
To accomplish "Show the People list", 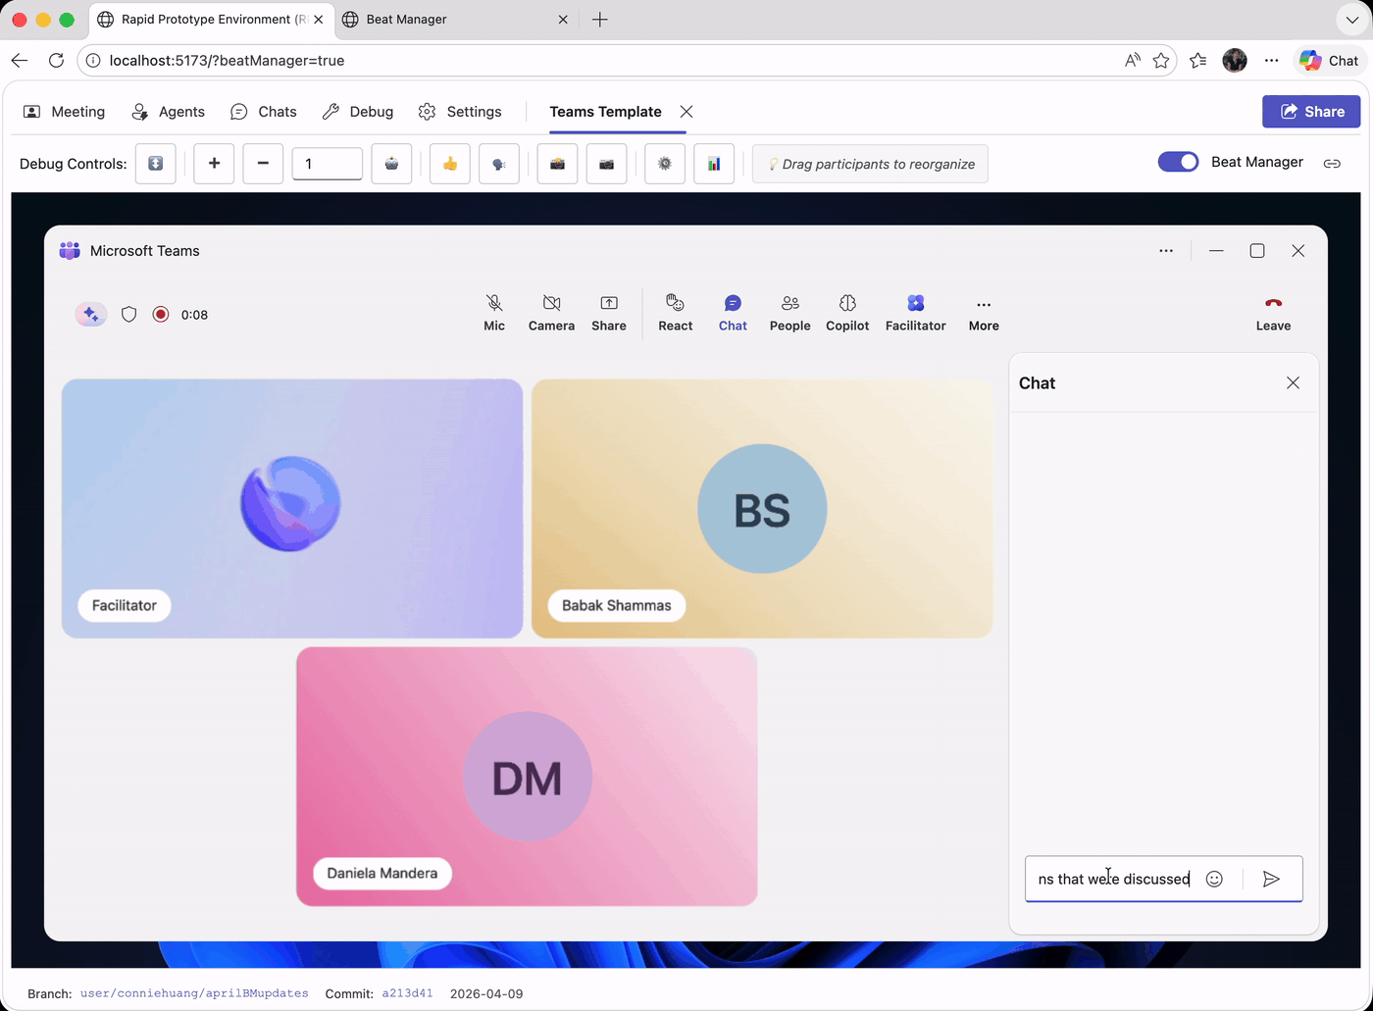I will point(789,313).
